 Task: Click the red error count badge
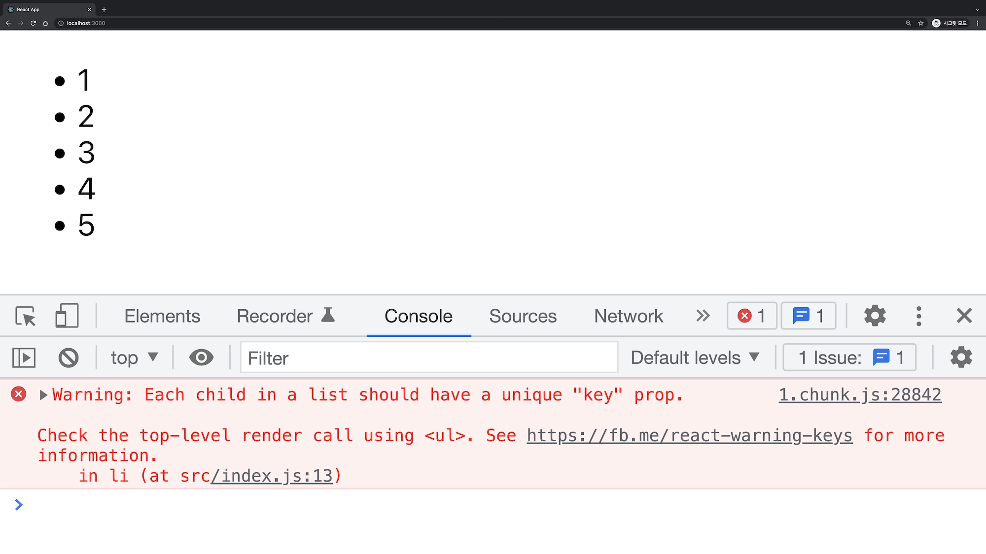coord(751,316)
